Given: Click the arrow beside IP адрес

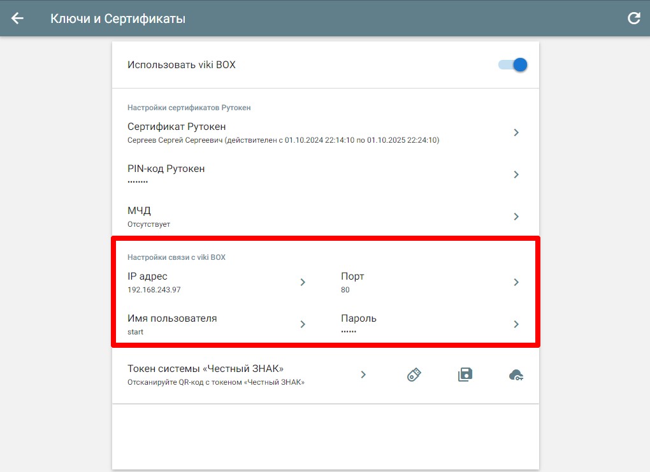Looking at the screenshot, I should 303,282.
